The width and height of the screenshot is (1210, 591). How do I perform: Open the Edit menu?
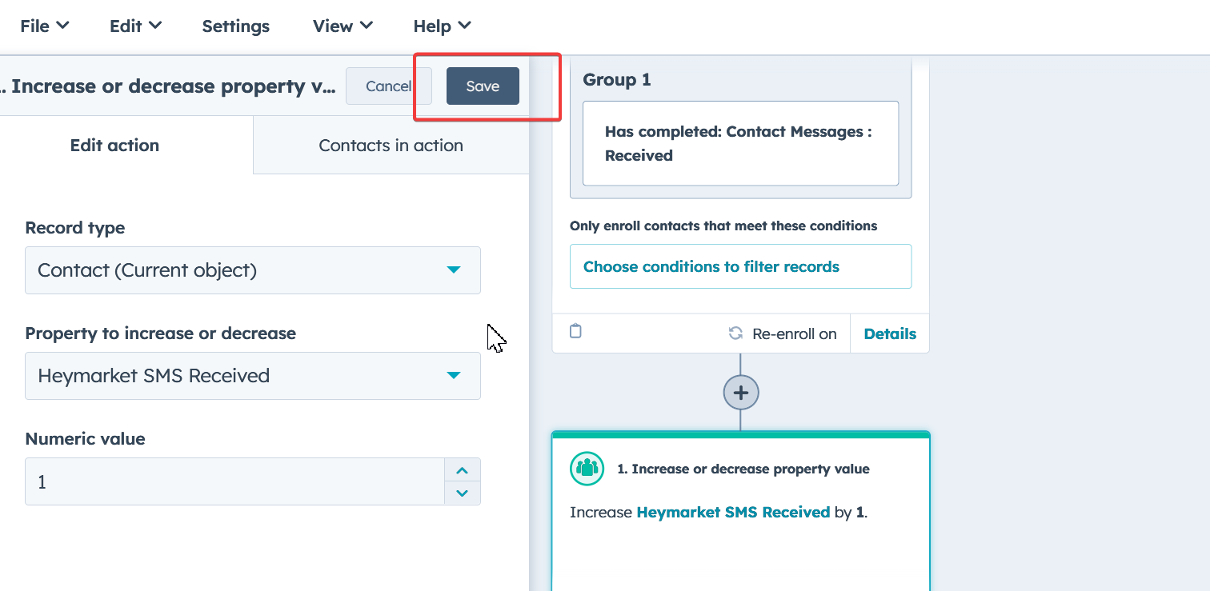point(135,26)
